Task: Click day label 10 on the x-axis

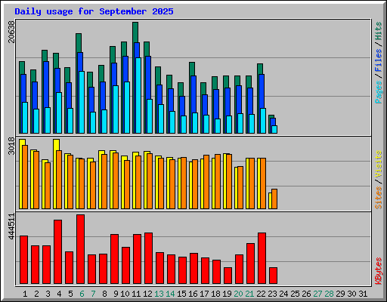Action: tap(125, 294)
